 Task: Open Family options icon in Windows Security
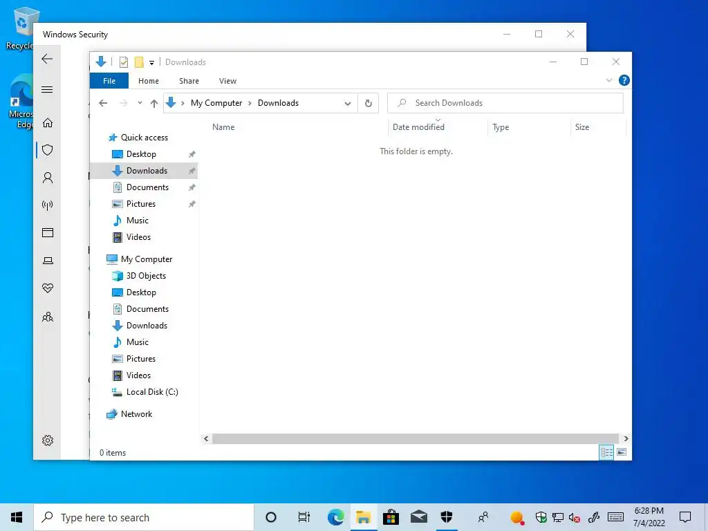coord(48,317)
